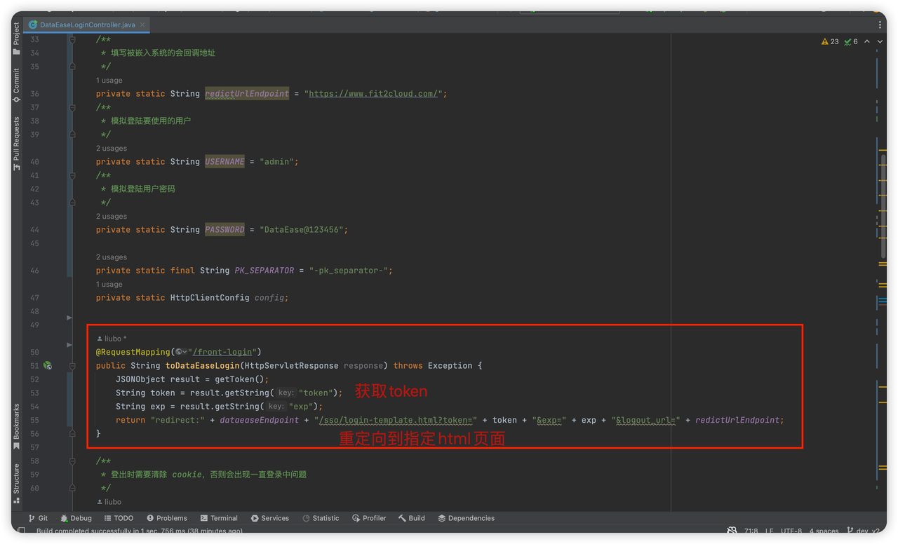Click UTF-8 encoding in status bar
The width and height of the screenshot is (898, 544).
tap(791, 531)
